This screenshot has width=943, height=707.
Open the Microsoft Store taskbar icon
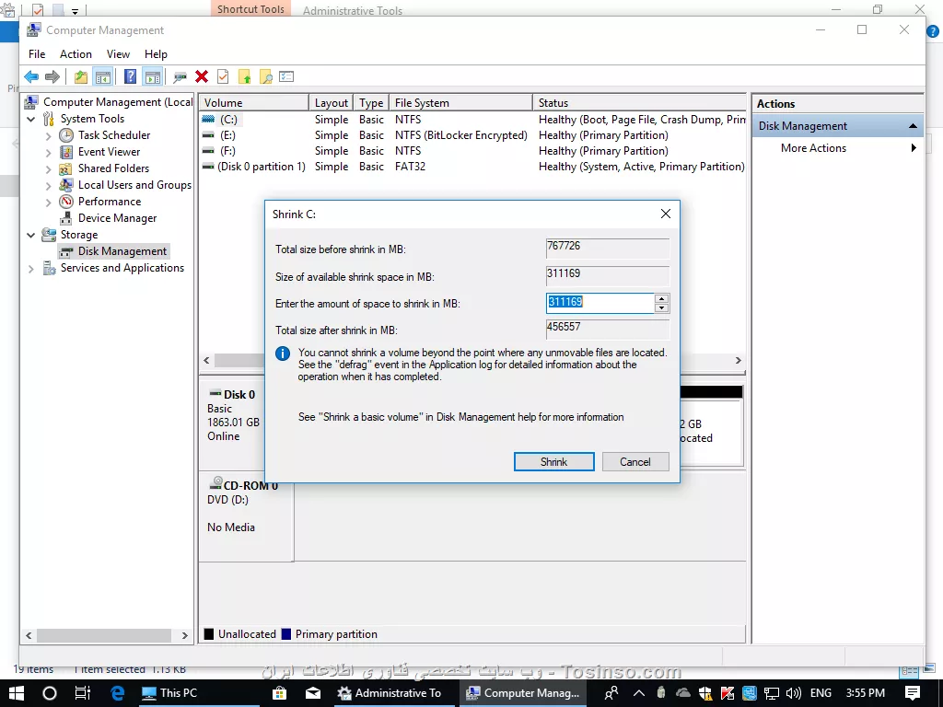(x=279, y=693)
